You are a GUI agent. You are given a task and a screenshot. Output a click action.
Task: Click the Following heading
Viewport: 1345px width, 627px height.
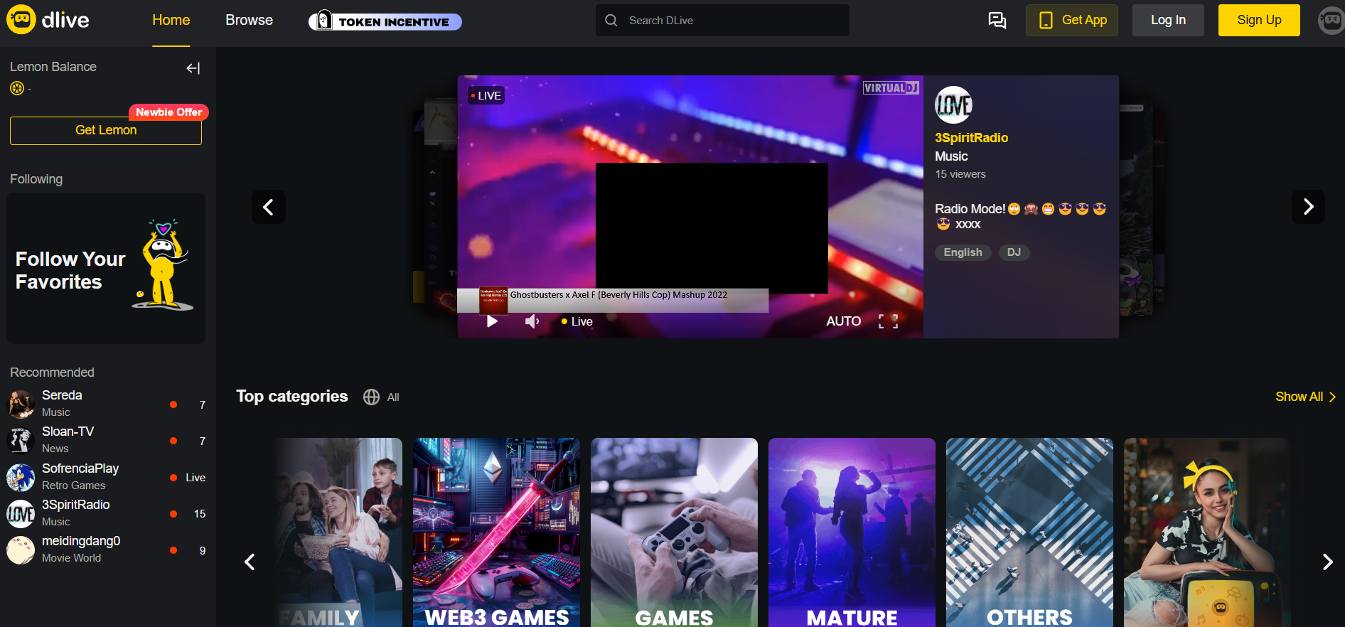(36, 179)
